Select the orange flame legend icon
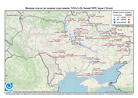 click(x=129, y=22)
